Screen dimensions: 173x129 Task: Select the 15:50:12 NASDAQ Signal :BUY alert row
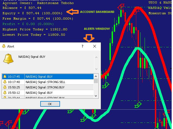(48, 93)
